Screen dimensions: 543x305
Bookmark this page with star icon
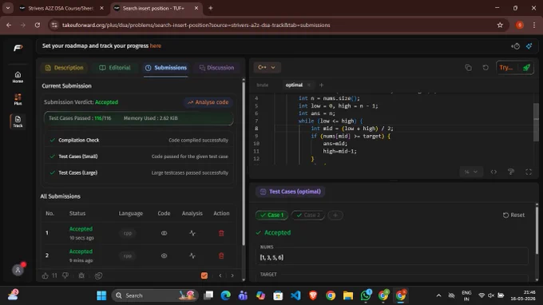pyautogui.click(x=500, y=25)
